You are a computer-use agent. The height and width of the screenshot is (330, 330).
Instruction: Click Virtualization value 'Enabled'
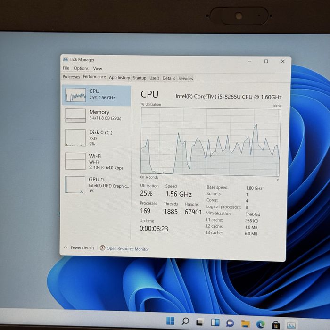(253, 214)
